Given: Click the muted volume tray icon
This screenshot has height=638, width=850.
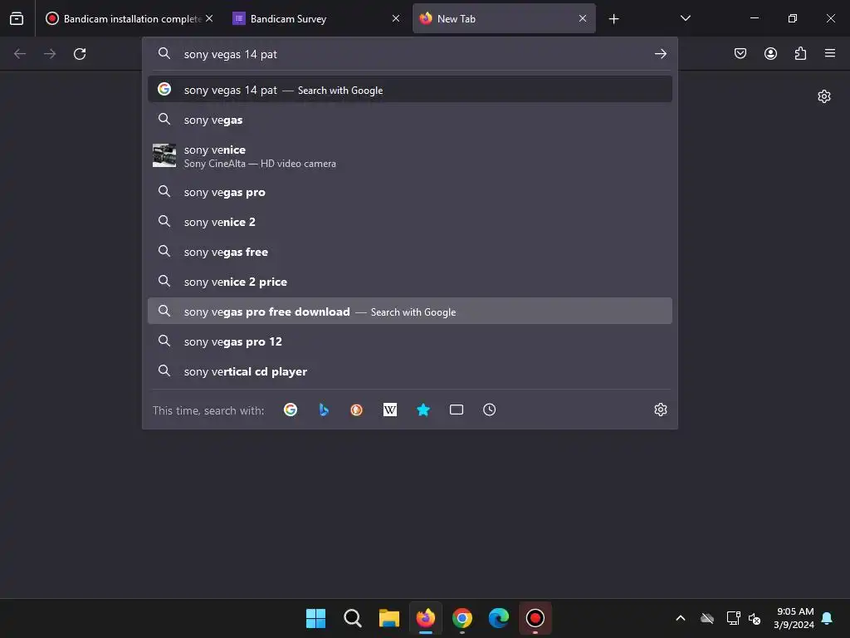Looking at the screenshot, I should (x=755, y=618).
